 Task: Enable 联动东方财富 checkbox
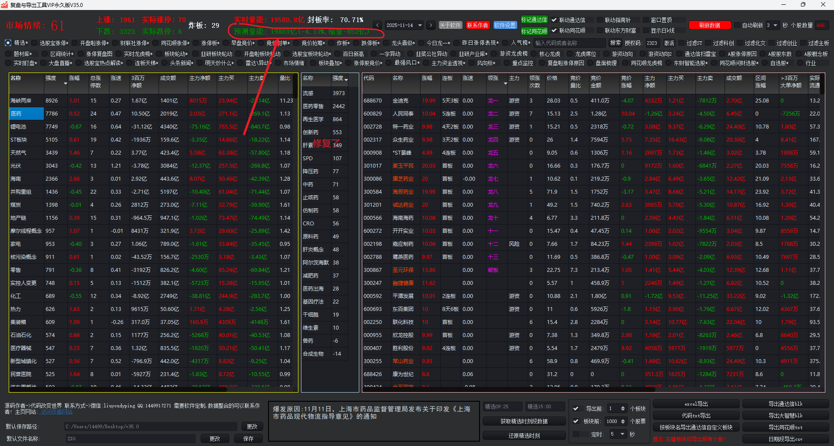(600, 30)
